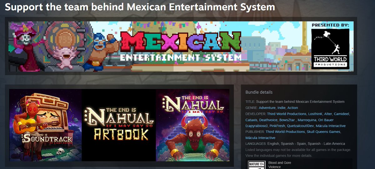
Task: Open The End is Nahual Soundtrack thumbnail
Action: pyautogui.click(x=45, y=125)
